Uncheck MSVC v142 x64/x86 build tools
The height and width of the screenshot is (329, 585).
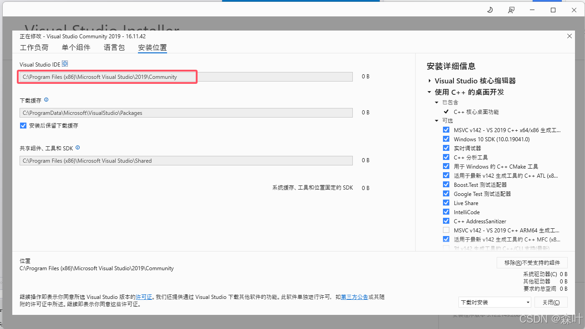446,130
